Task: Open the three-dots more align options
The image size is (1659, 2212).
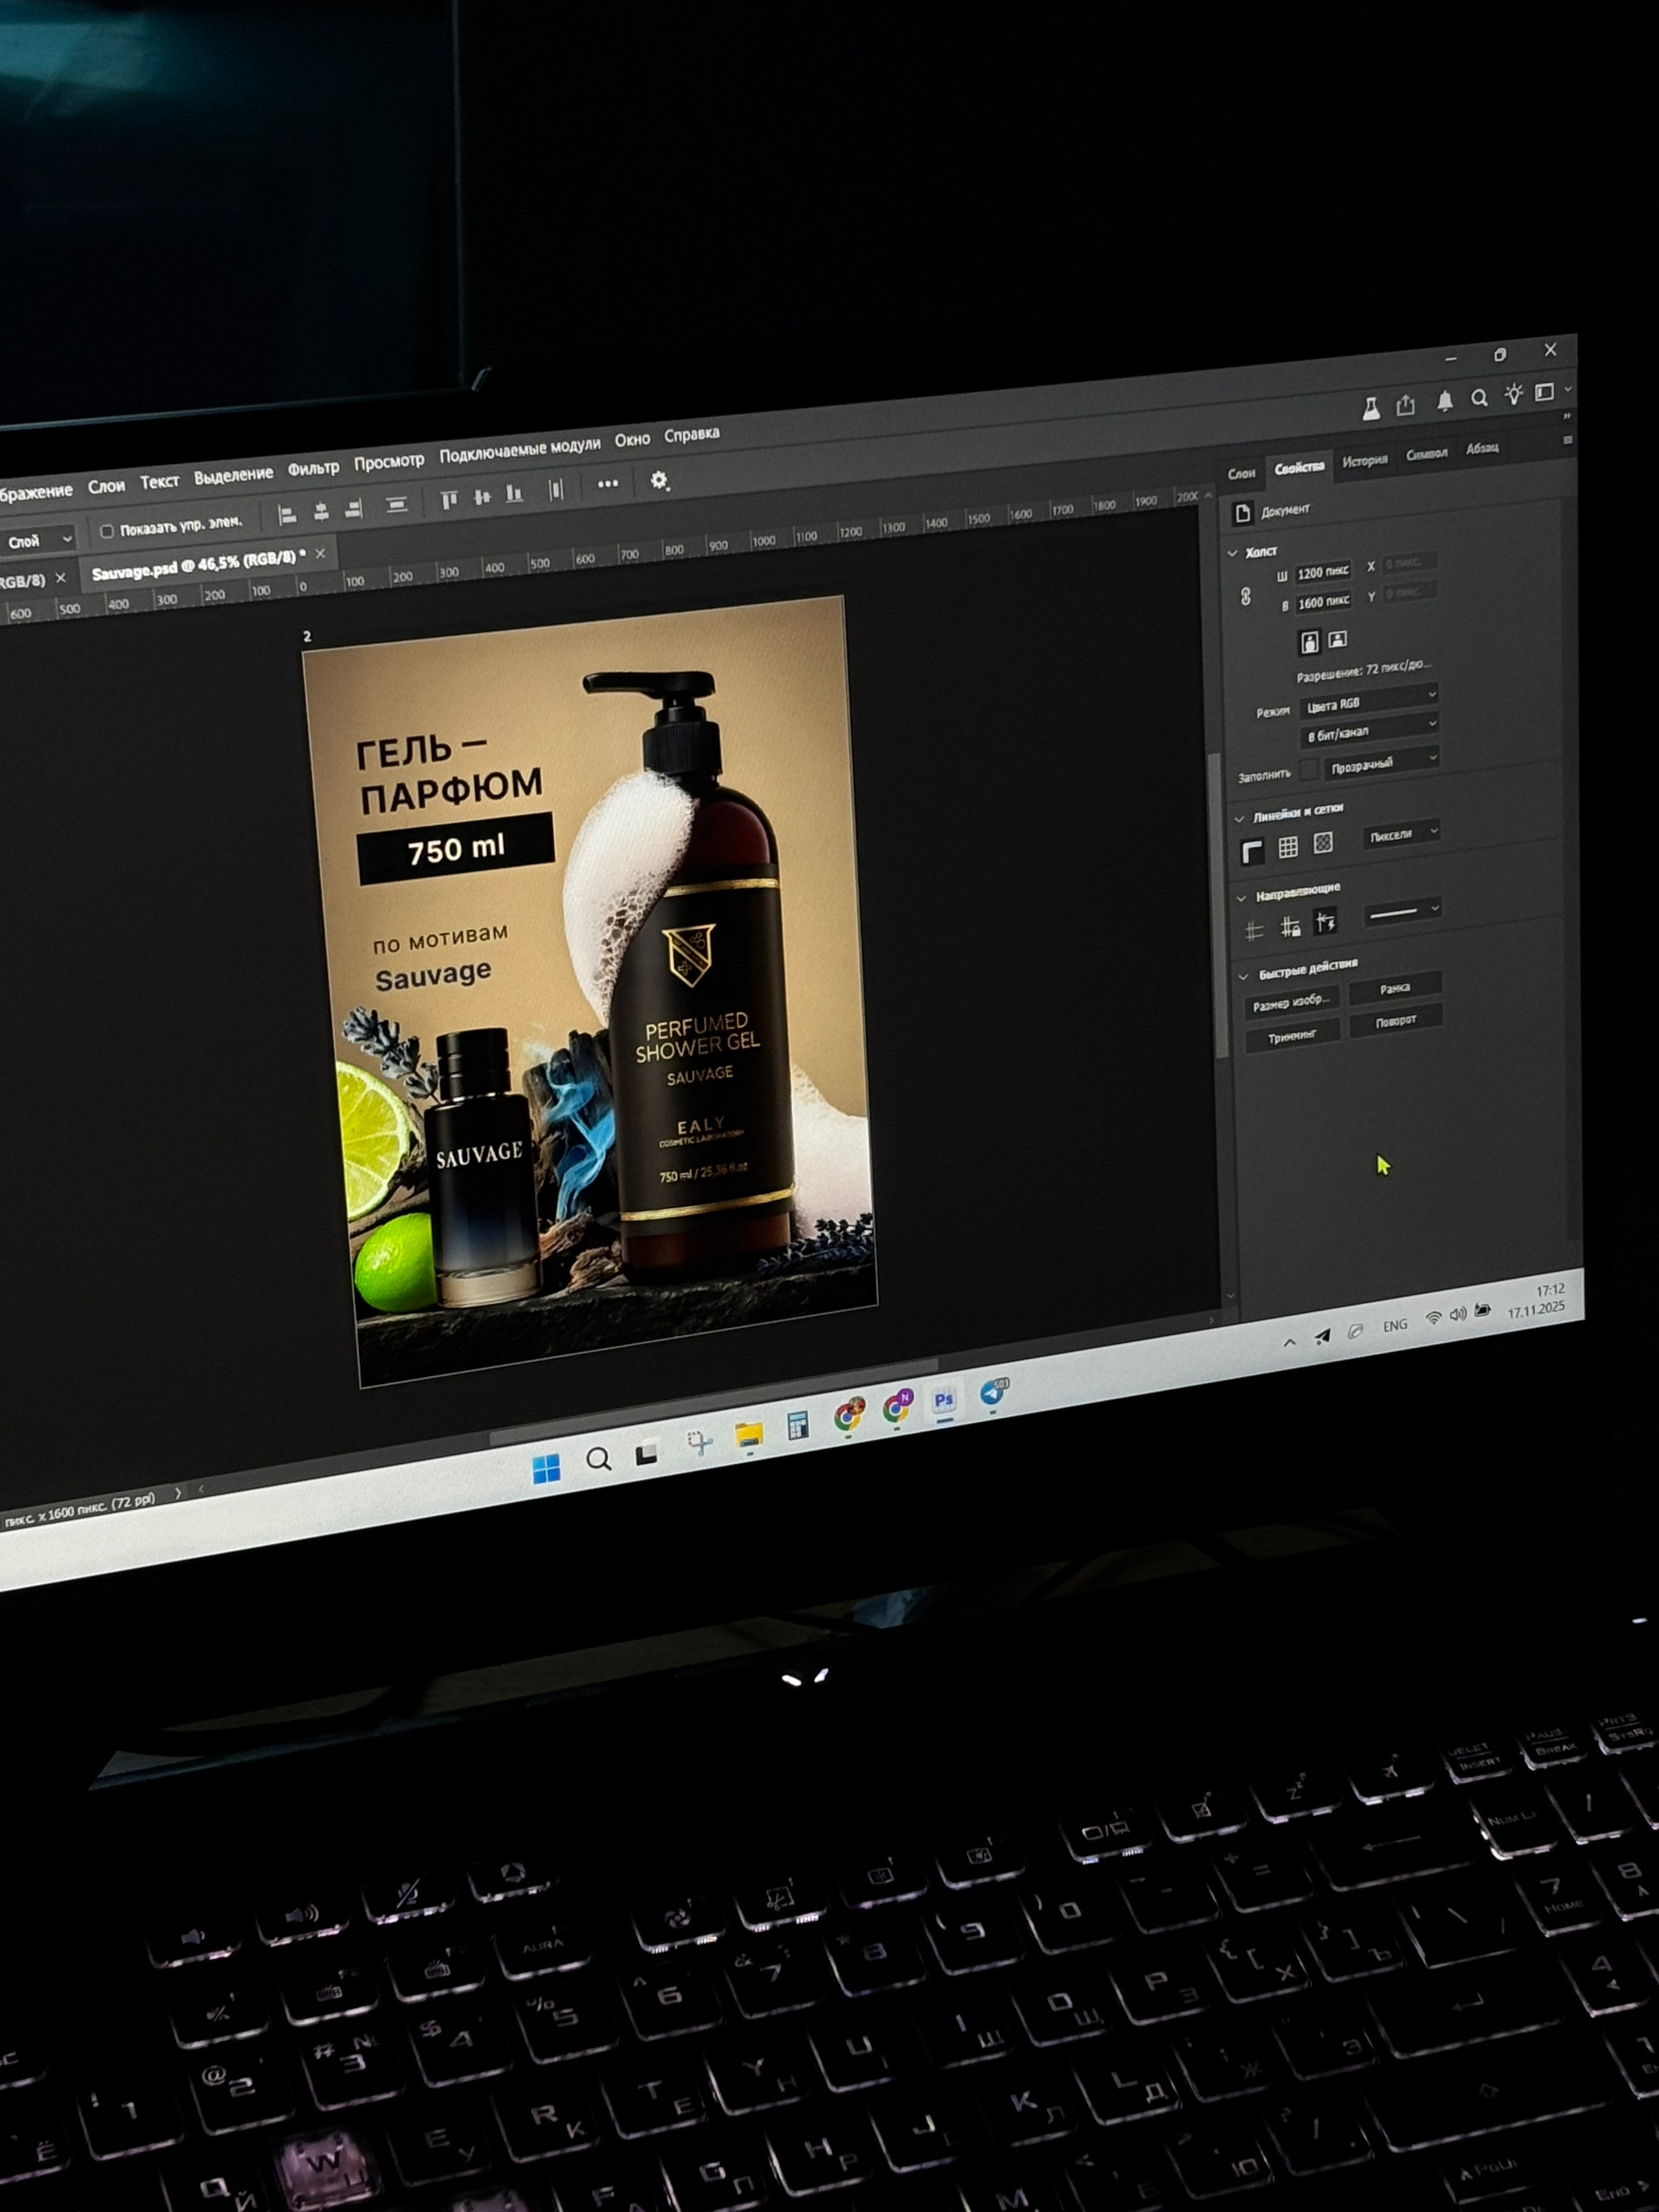Action: click(x=608, y=484)
